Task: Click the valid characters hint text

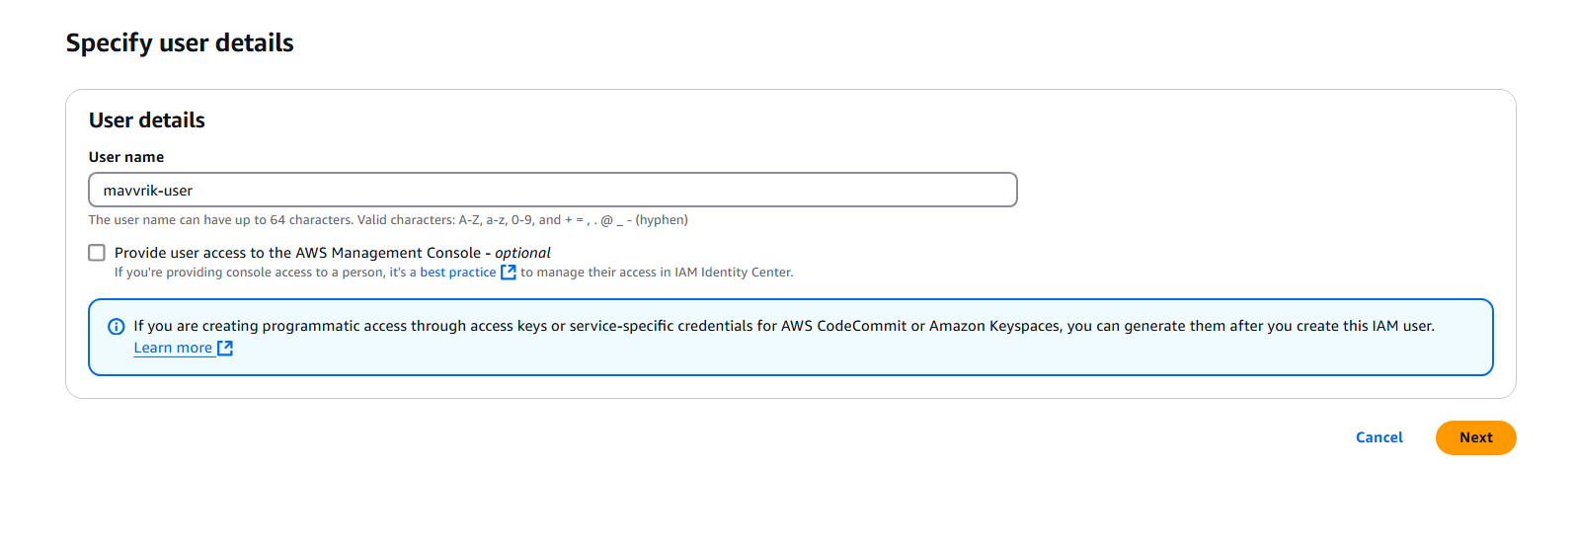Action: pyautogui.click(x=388, y=220)
